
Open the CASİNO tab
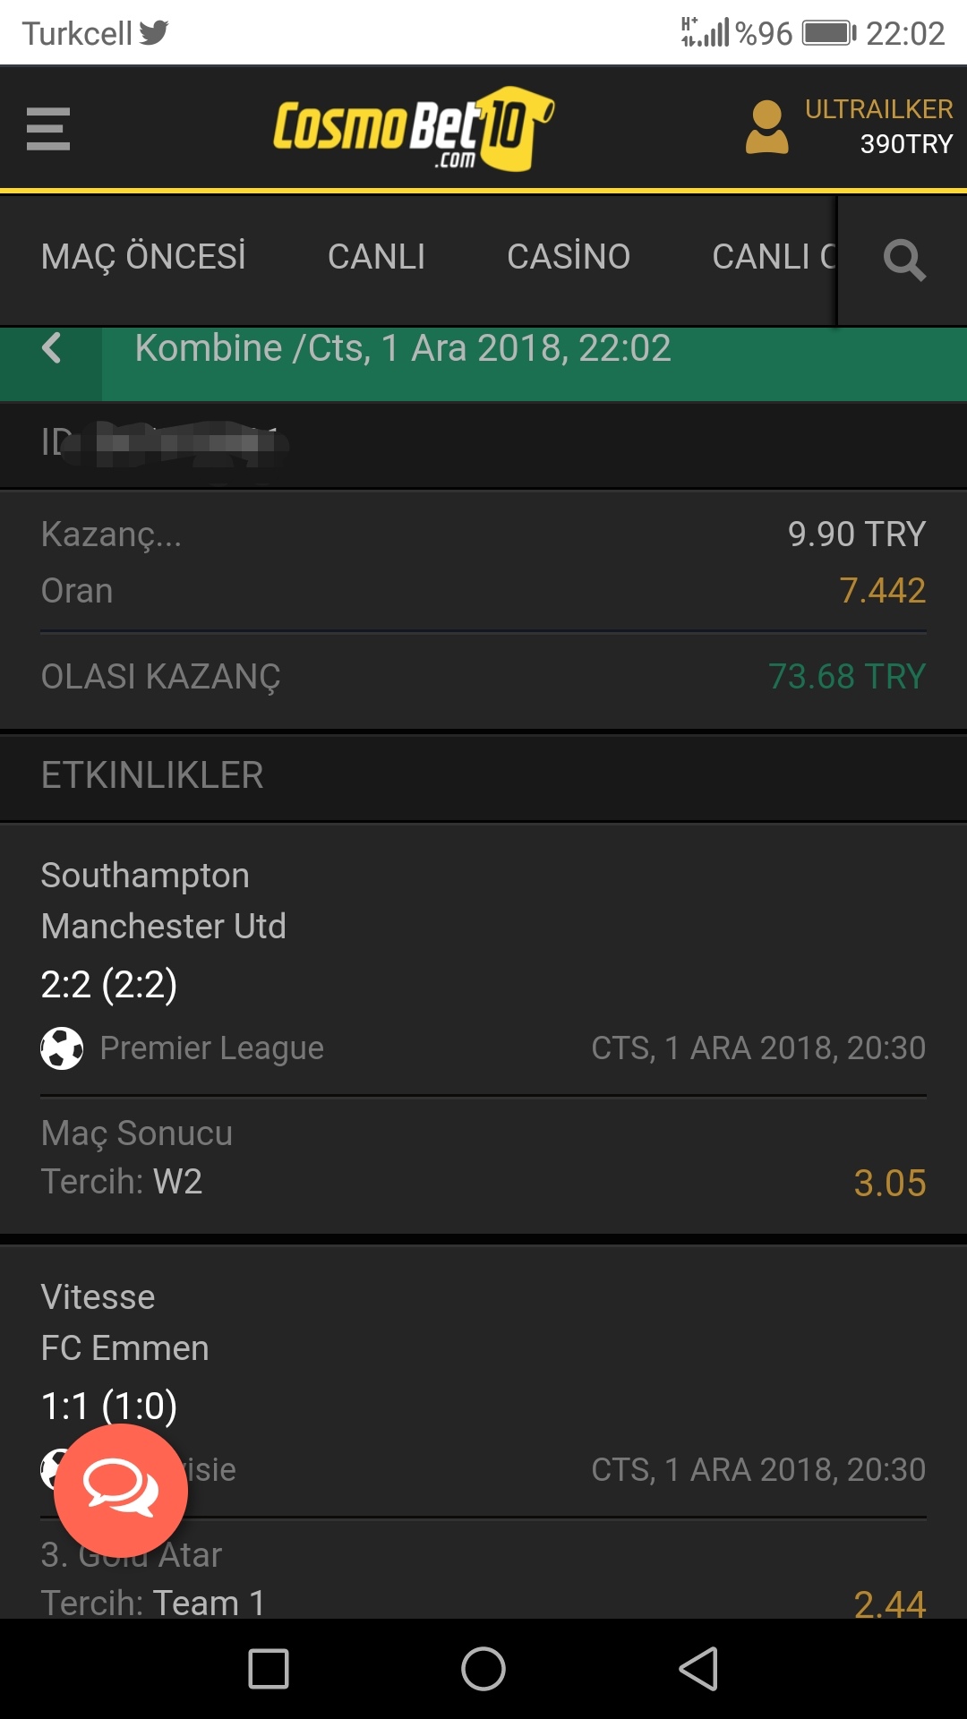569,257
